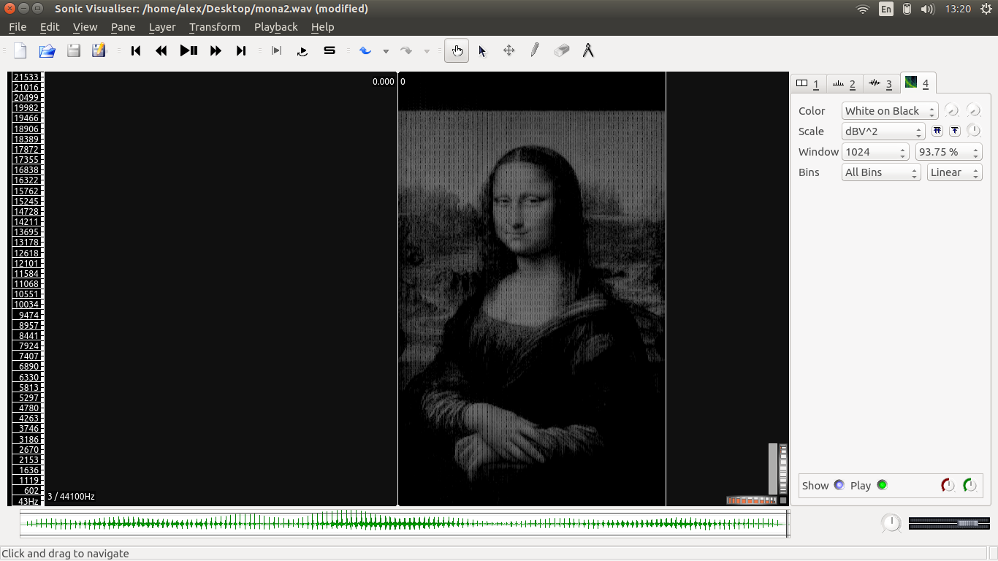
Task: Open the Linear frequency scale dropdown
Action: coord(954,172)
